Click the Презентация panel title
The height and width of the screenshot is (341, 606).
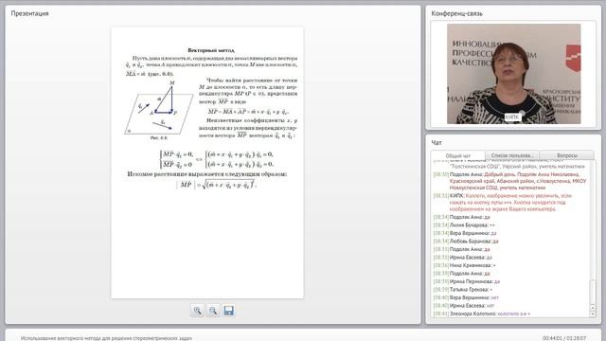29,13
